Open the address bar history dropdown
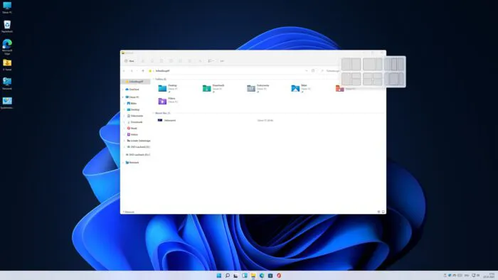The height and width of the screenshot is (280, 498). coord(306,71)
